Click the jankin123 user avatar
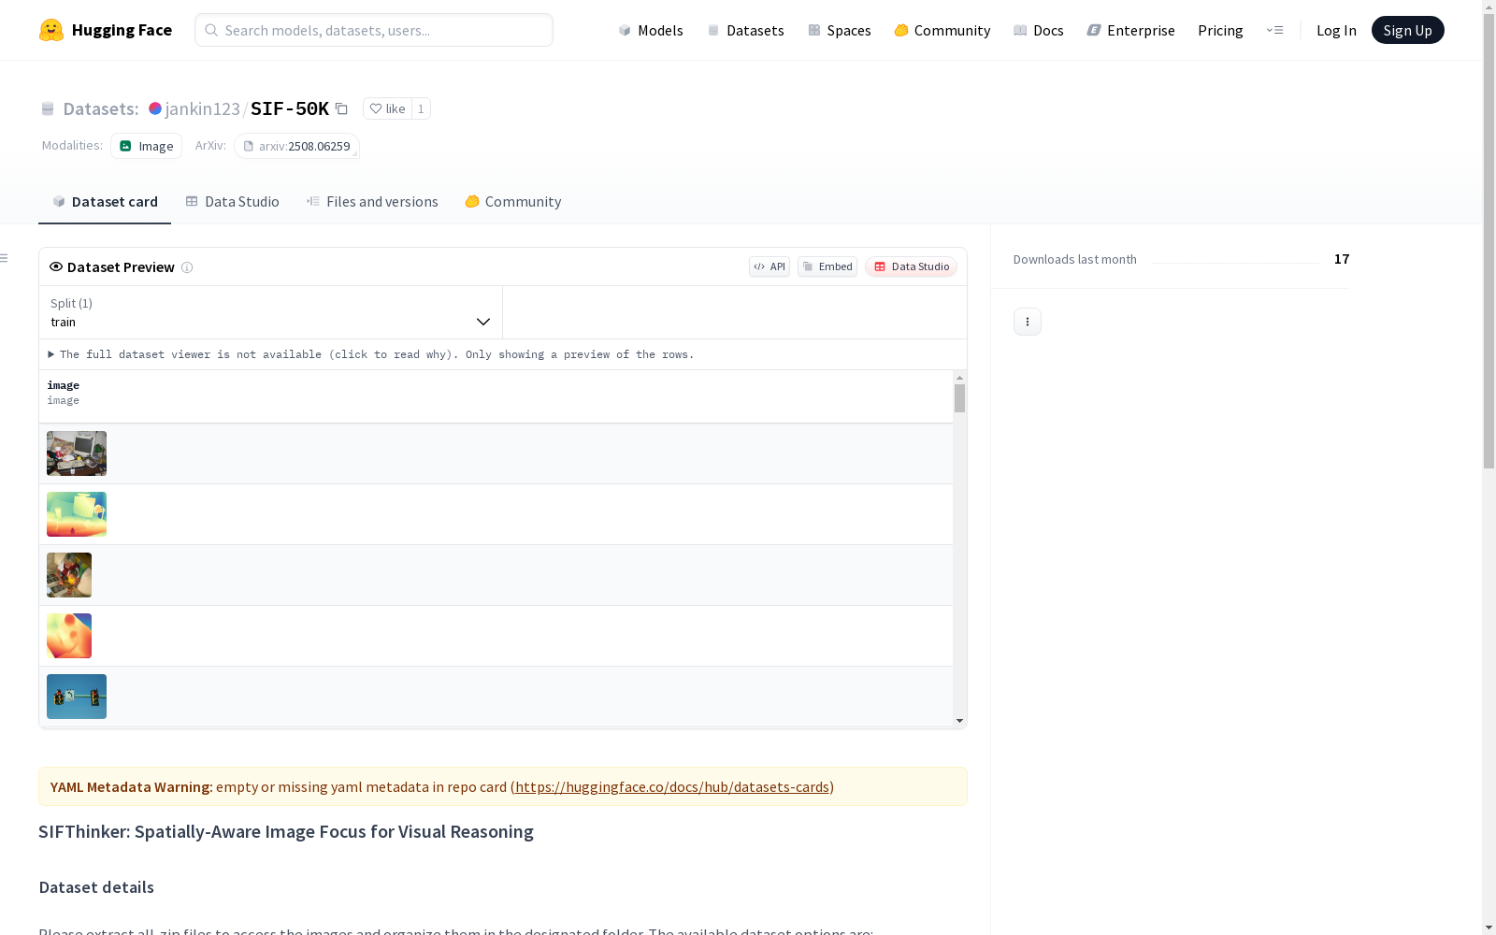Viewport: 1496px width, 935px height. (x=155, y=108)
